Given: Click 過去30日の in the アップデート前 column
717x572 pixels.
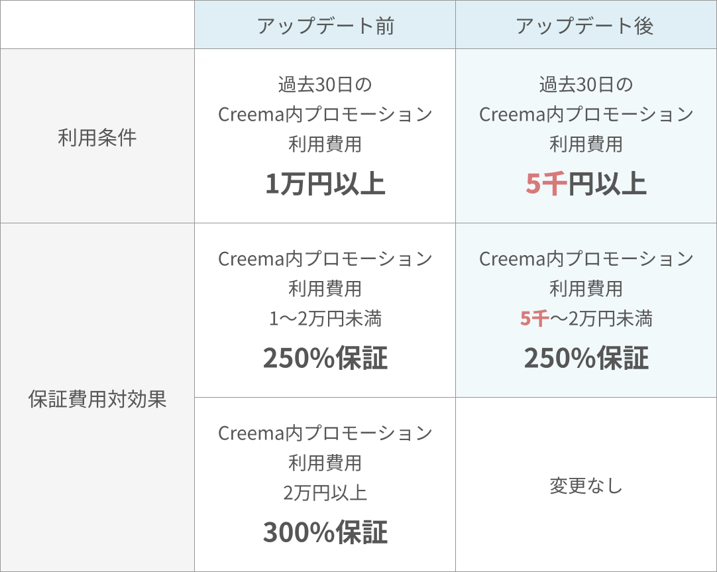Looking at the screenshot, I should pyautogui.click(x=325, y=85).
